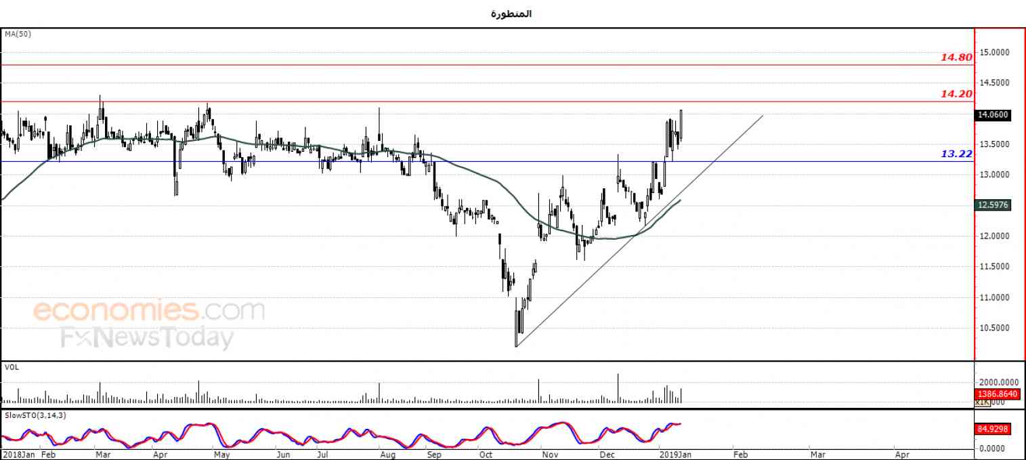Image resolution: width=1026 pixels, height=460 pixels.
Task: Click the blue 13.22 support label
Action: [x=956, y=154]
